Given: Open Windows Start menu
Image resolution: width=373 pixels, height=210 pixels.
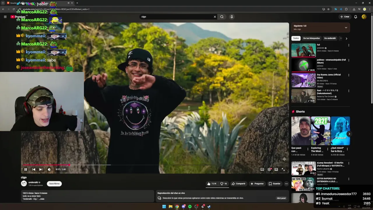Looking at the screenshot, I should tap(164, 207).
